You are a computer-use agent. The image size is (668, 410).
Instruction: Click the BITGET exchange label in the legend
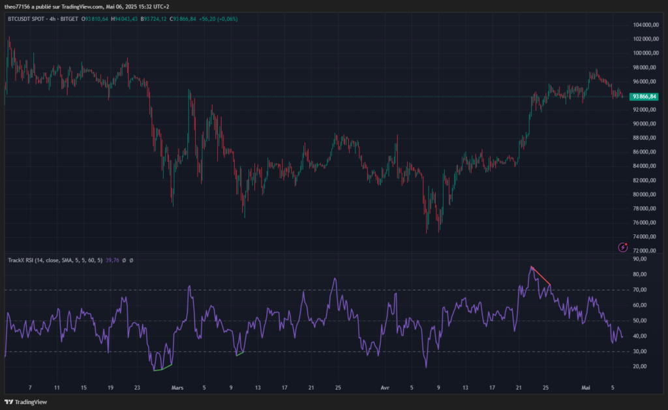pyautogui.click(x=69, y=20)
